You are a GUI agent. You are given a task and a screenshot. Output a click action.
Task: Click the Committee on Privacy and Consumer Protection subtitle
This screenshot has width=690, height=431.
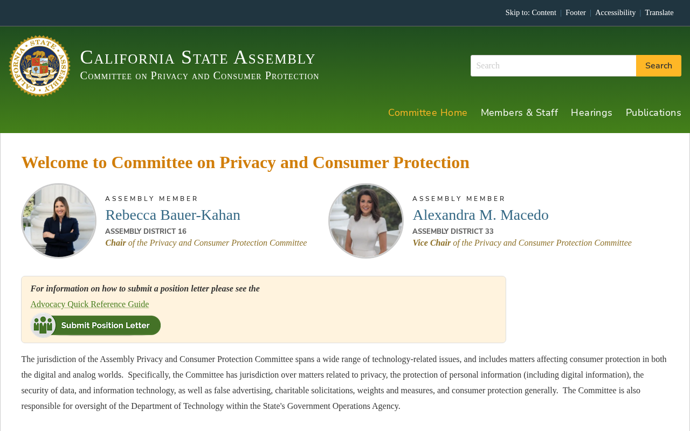[199, 75]
